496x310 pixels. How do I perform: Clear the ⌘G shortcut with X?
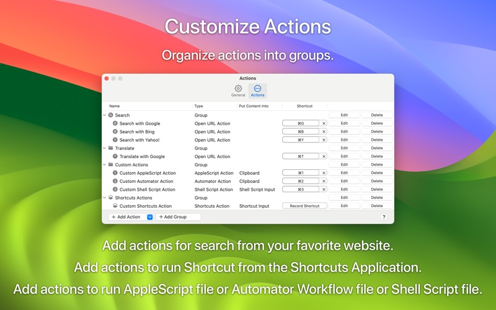click(324, 123)
